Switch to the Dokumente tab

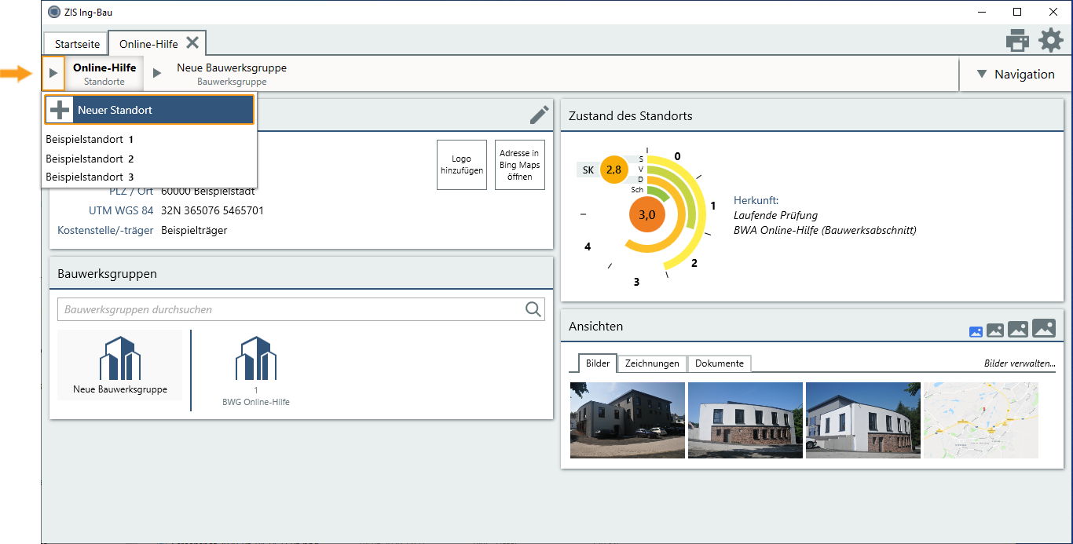(719, 363)
